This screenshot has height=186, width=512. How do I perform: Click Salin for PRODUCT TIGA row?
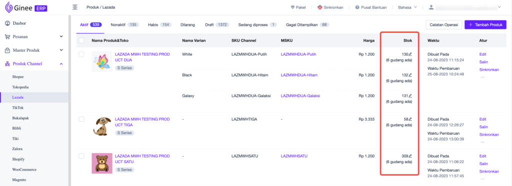(483, 127)
